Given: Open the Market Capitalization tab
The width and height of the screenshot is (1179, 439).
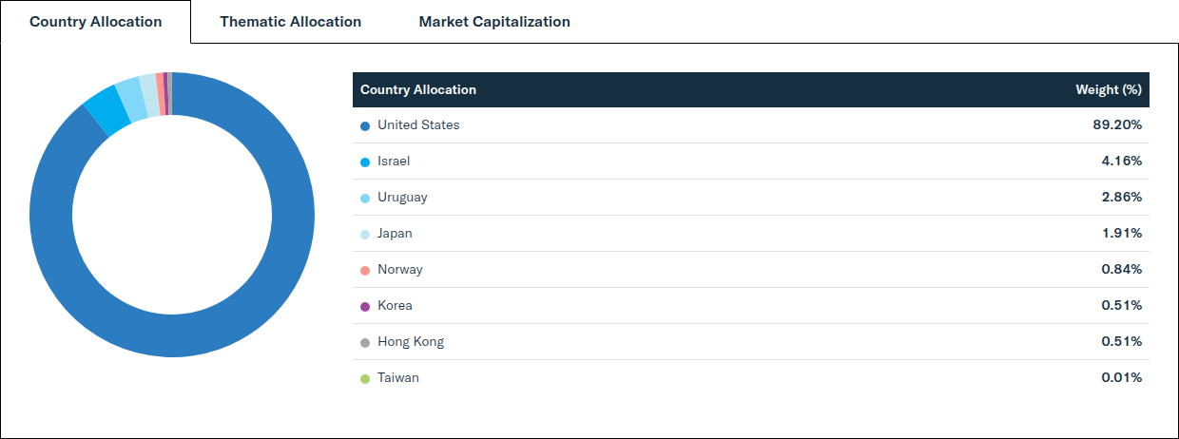Looking at the screenshot, I should (x=494, y=21).
